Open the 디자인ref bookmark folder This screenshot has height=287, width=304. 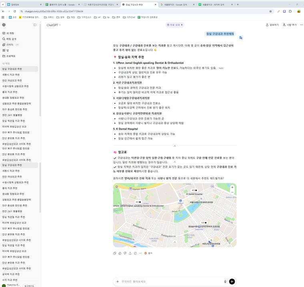129,17
